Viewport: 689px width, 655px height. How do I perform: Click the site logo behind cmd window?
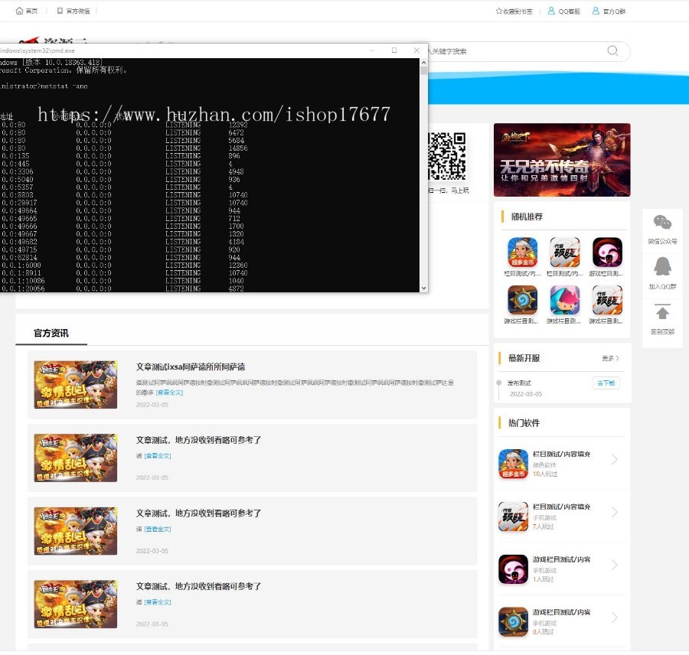[x=53, y=41]
